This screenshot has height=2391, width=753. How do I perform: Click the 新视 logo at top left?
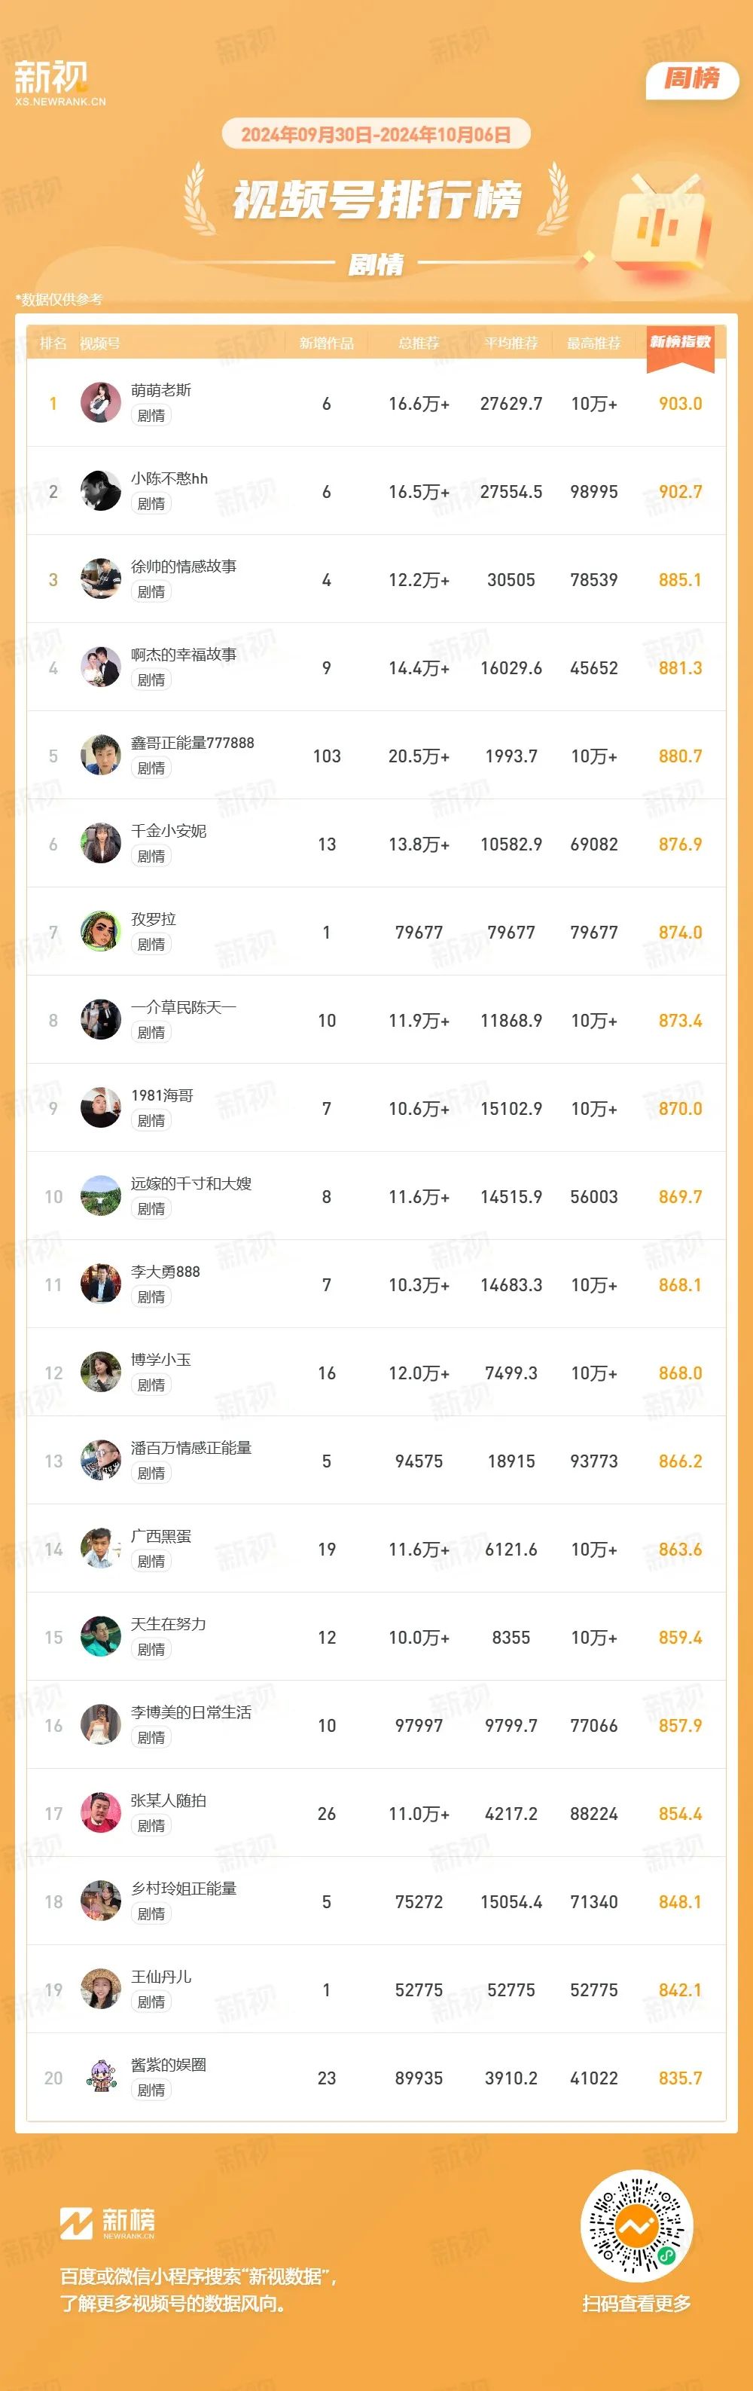(59, 83)
